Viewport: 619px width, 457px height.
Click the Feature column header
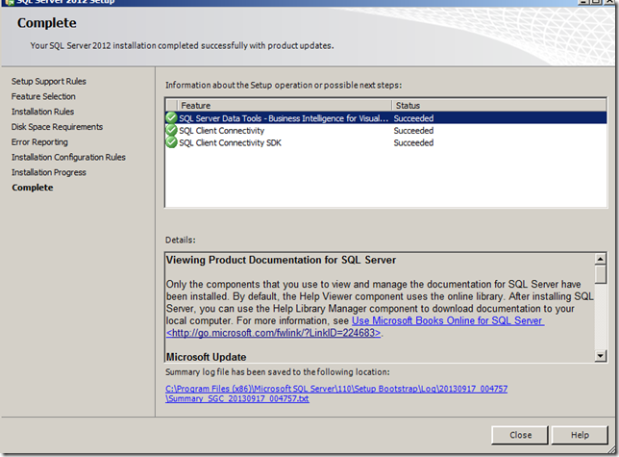pyautogui.click(x=285, y=106)
